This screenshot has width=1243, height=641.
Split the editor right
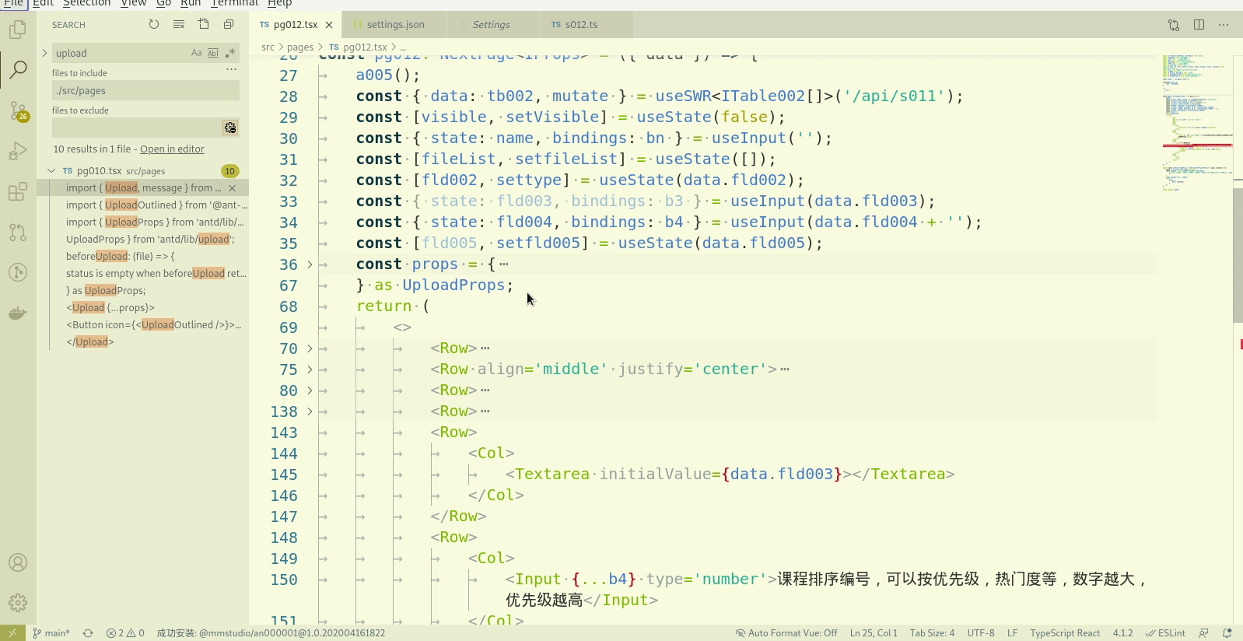click(1199, 25)
